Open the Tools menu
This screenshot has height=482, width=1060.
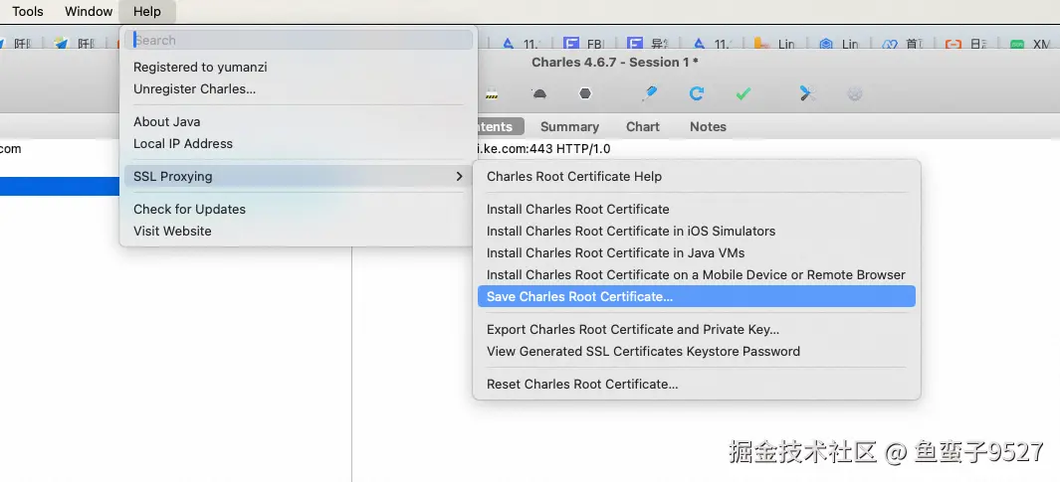(28, 12)
